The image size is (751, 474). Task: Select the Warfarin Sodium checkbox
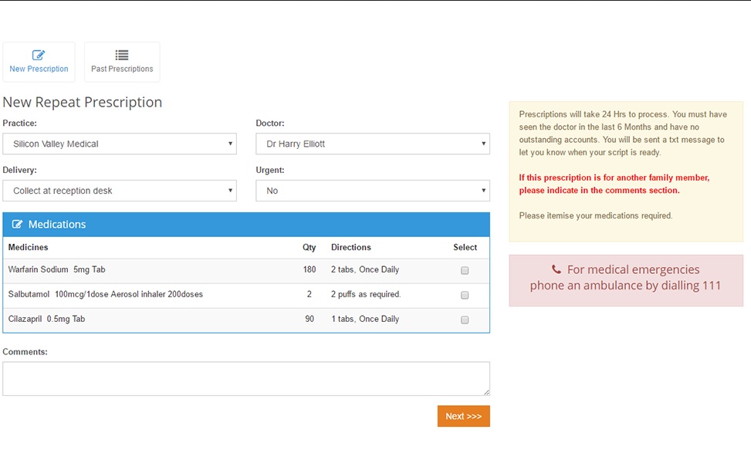[x=465, y=271]
